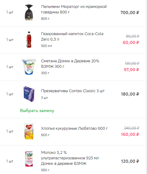Image resolution: width=147 pixels, height=174 pixels.
Task: Click the discounted 160,00 ₽ corn flakes price
Action: click(x=130, y=134)
